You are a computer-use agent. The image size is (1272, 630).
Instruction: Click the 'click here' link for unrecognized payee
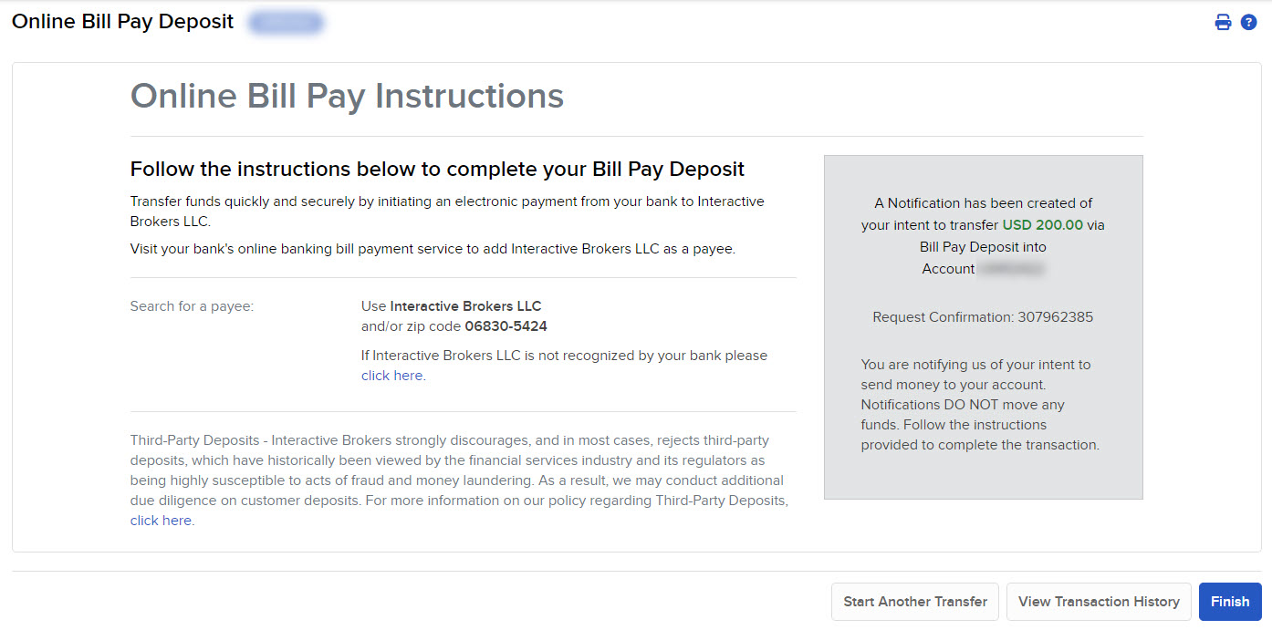click(391, 375)
